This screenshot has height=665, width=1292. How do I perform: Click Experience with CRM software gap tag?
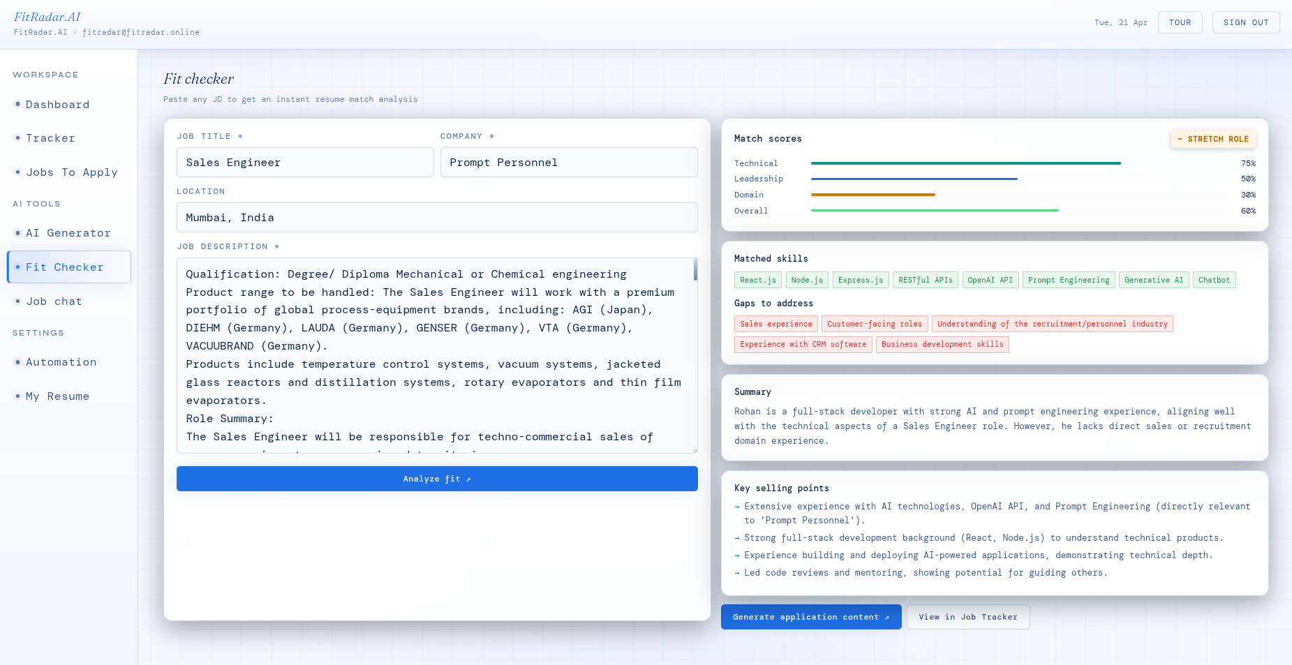(803, 344)
